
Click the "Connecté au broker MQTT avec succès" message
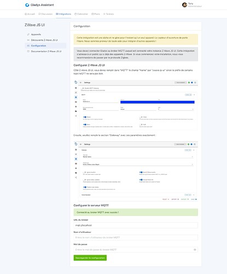coord(136,212)
